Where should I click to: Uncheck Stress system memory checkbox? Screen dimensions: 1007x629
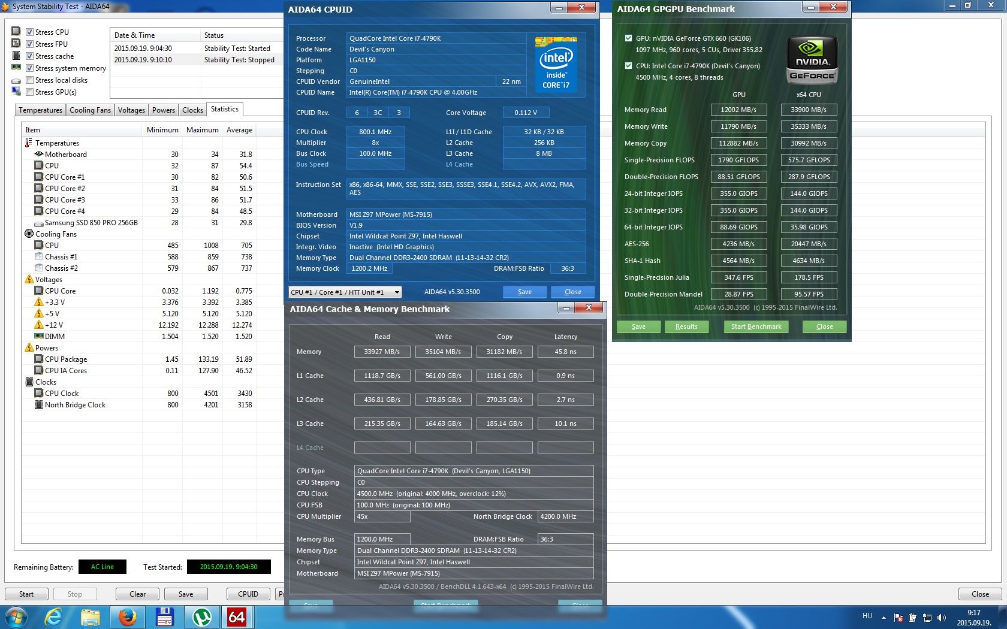click(29, 68)
